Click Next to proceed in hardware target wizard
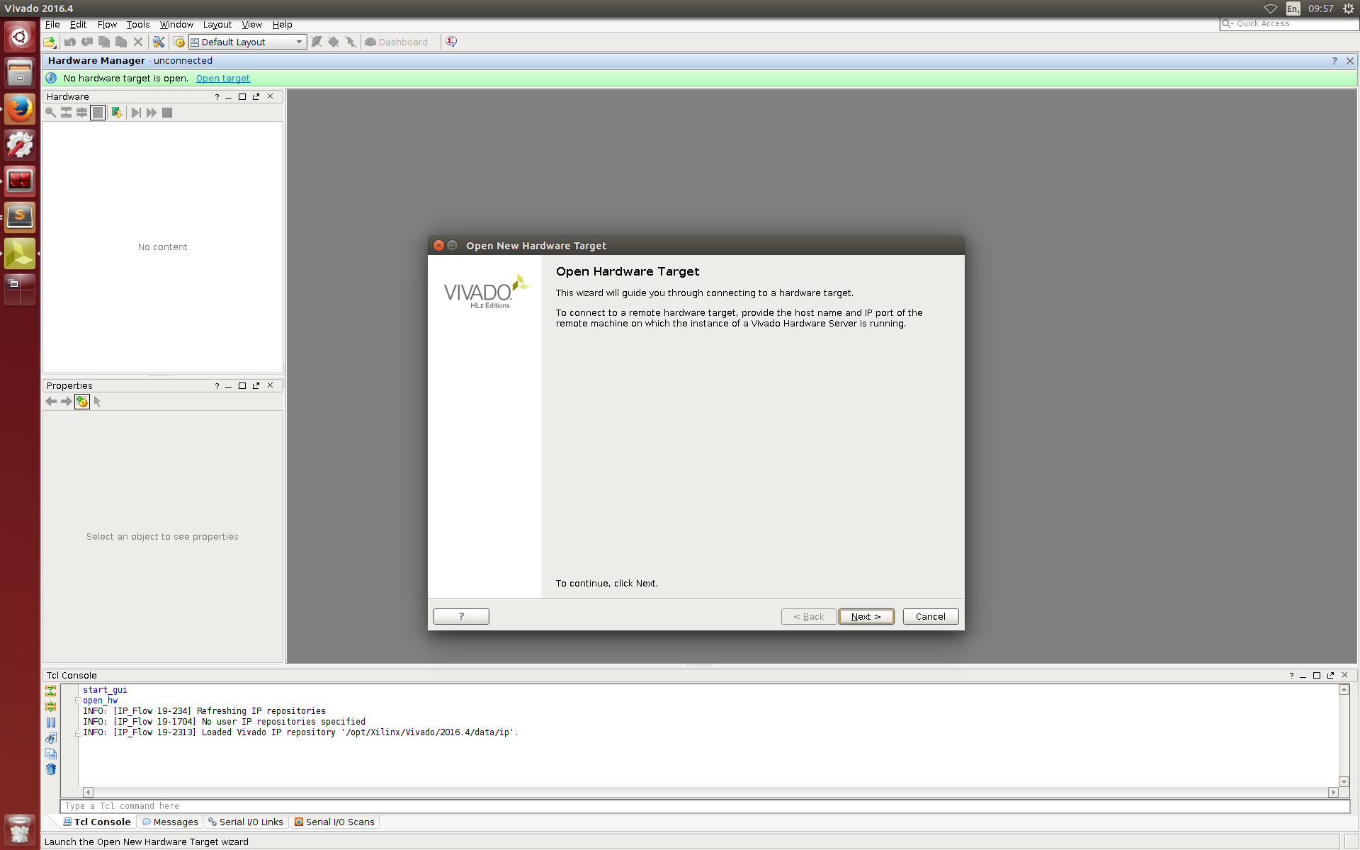The height and width of the screenshot is (850, 1360). coord(866,616)
